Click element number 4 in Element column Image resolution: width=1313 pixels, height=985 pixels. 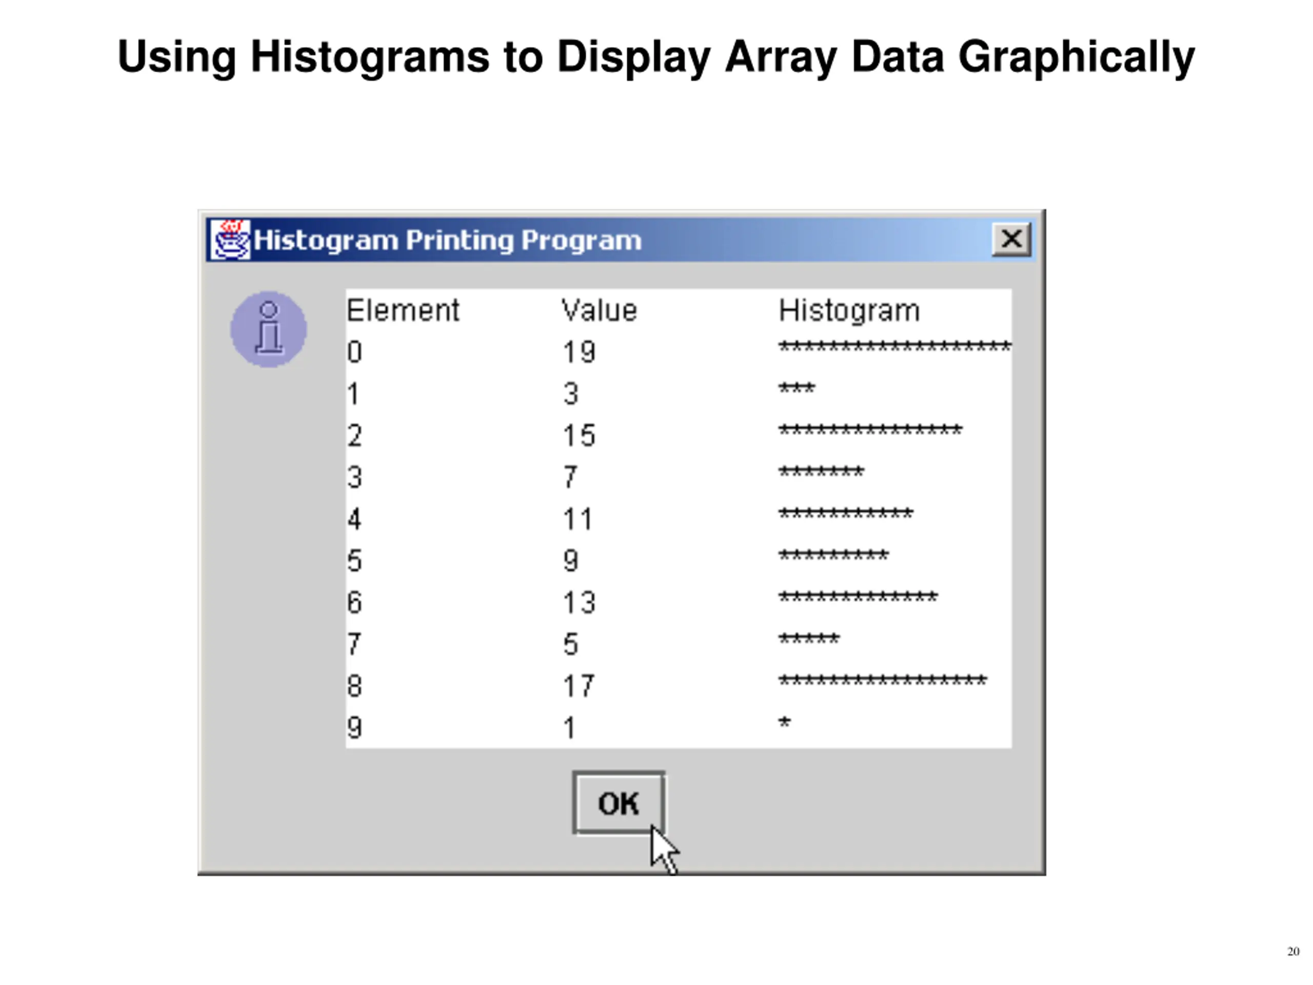354,520
